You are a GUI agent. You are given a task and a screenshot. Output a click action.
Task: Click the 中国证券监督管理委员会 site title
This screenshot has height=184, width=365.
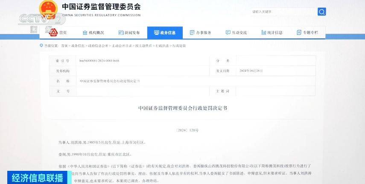click(101, 7)
